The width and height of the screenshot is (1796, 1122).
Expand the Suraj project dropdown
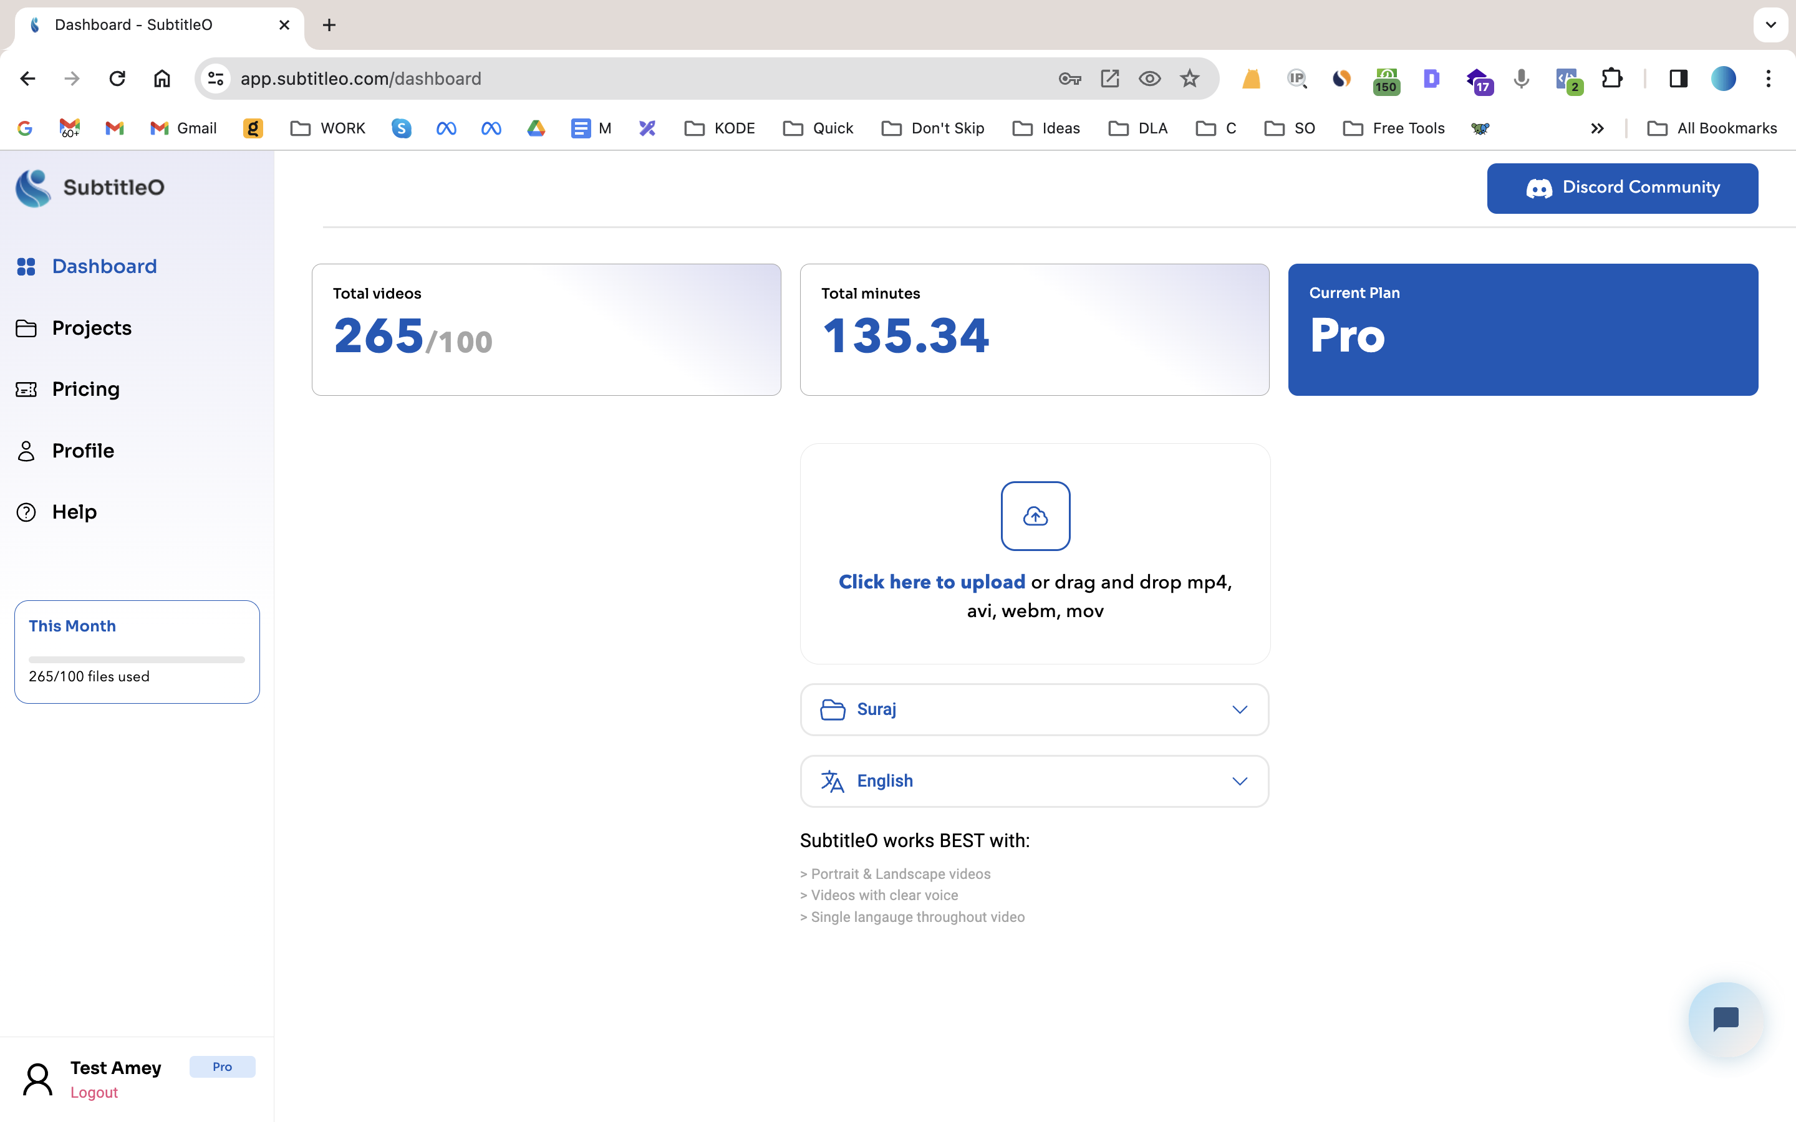[1035, 709]
